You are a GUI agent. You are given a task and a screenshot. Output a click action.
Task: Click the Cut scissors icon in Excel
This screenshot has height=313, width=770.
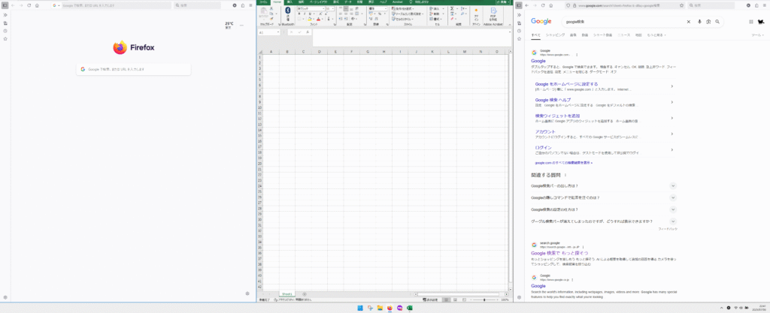coord(271,9)
